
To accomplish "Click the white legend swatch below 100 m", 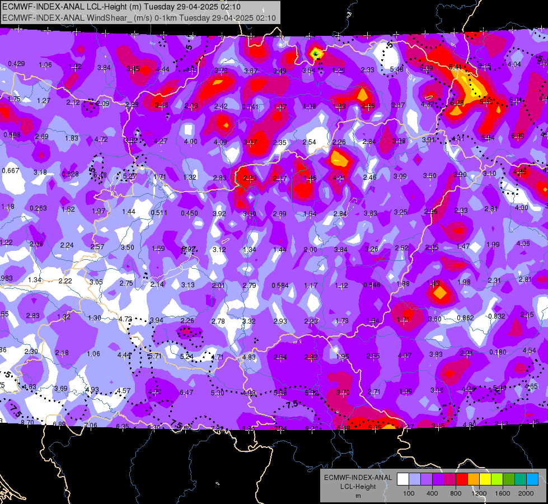I will coord(403,479).
